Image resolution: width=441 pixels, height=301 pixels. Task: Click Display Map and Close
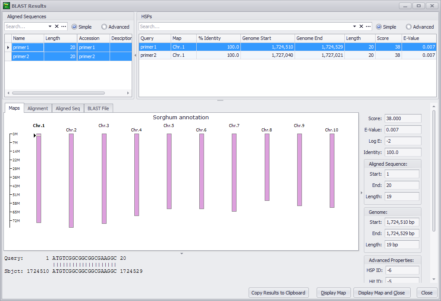pyautogui.click(x=382, y=293)
